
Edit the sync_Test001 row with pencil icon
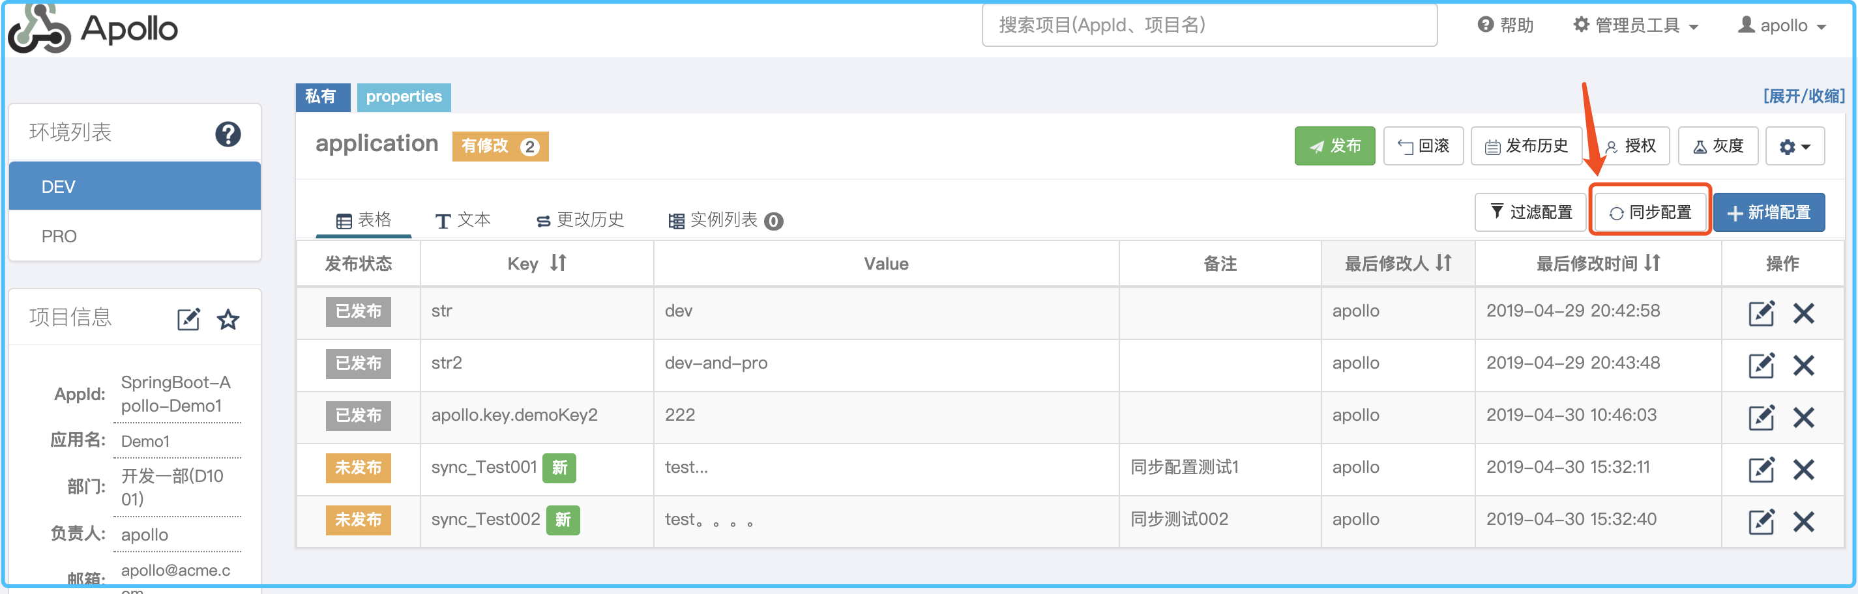pyautogui.click(x=1762, y=470)
